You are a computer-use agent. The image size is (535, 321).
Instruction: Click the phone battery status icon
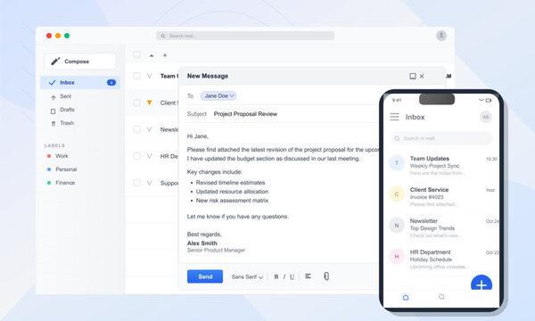pyautogui.click(x=489, y=100)
